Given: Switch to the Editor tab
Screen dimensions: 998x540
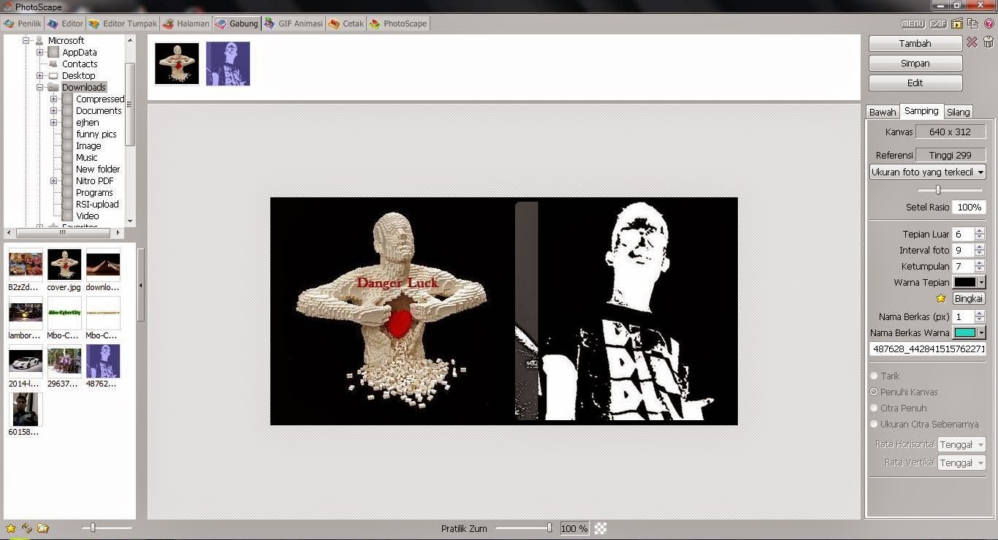Looking at the screenshot, I should click(65, 23).
